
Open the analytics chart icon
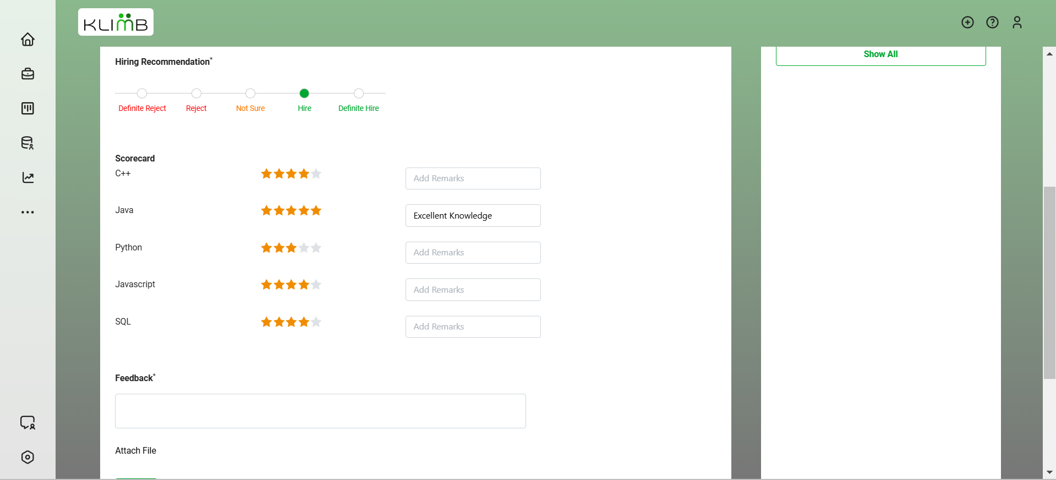coord(28,177)
